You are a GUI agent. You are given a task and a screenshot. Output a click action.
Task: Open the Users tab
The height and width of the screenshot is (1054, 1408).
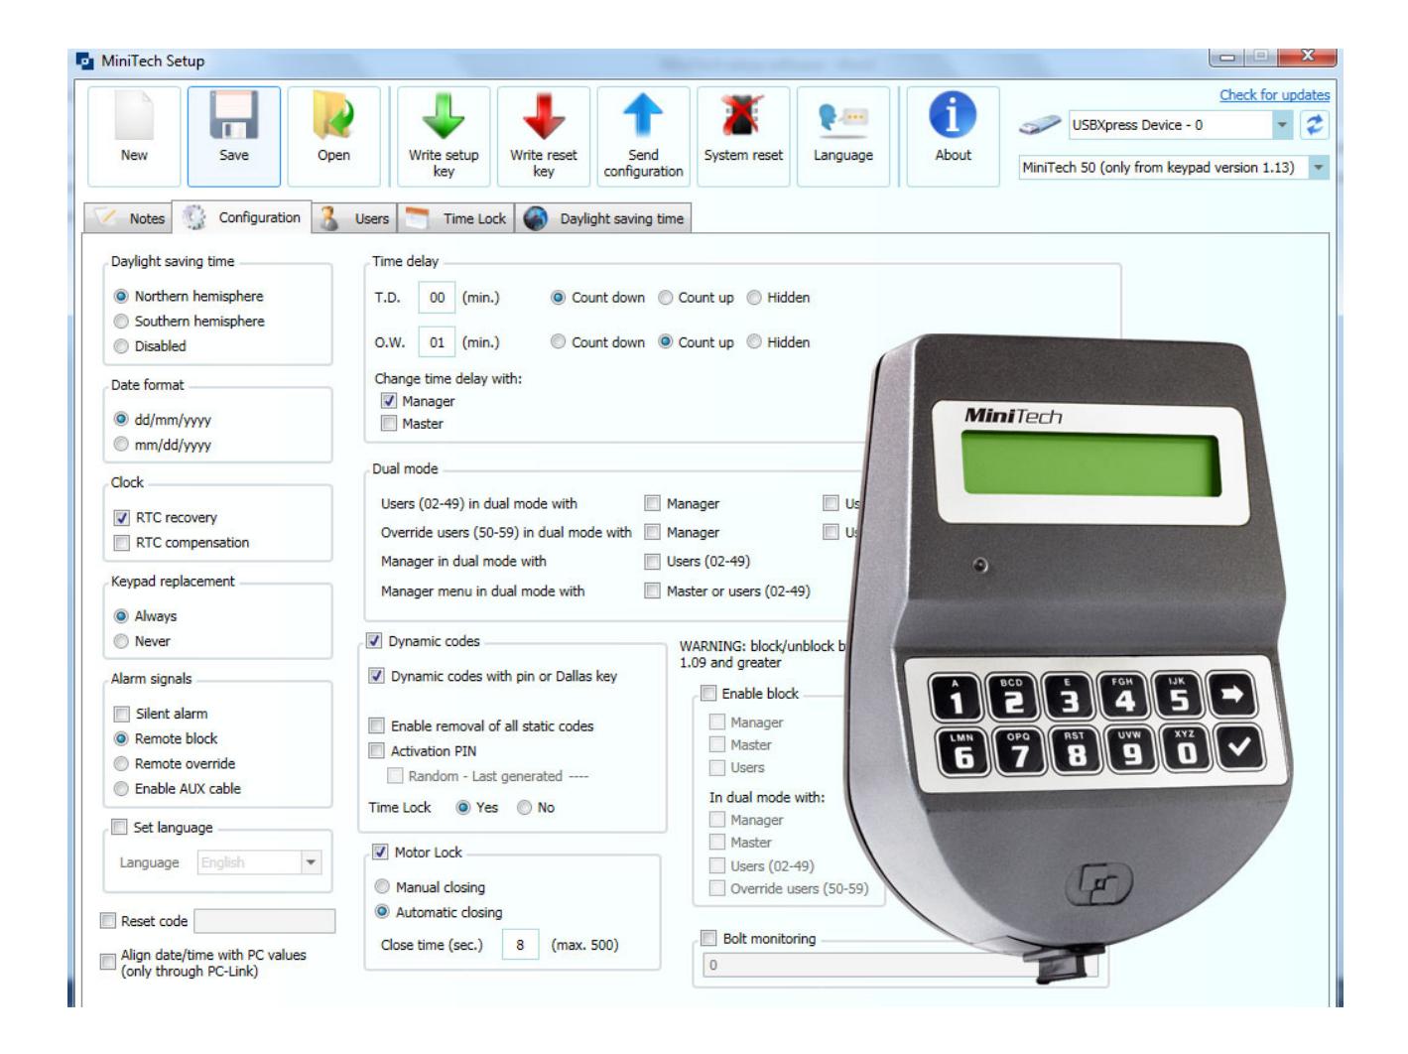[x=354, y=218]
